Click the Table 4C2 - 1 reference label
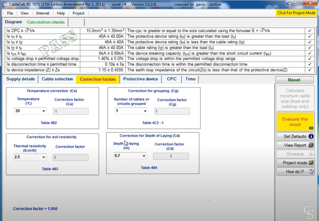This screenshot has height=221, width=319. [153, 123]
